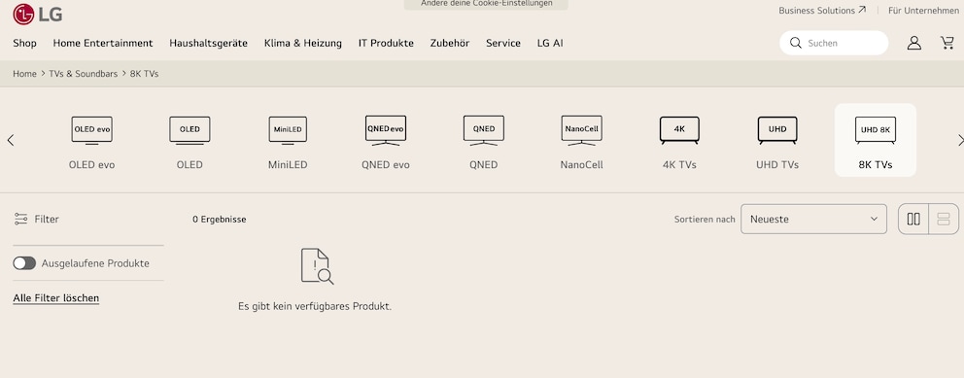The width and height of the screenshot is (964, 378).
Task: Open the Sortieren nach Neueste dropdown
Action: click(x=813, y=219)
